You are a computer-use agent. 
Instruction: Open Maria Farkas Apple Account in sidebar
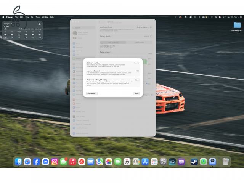point(84,33)
